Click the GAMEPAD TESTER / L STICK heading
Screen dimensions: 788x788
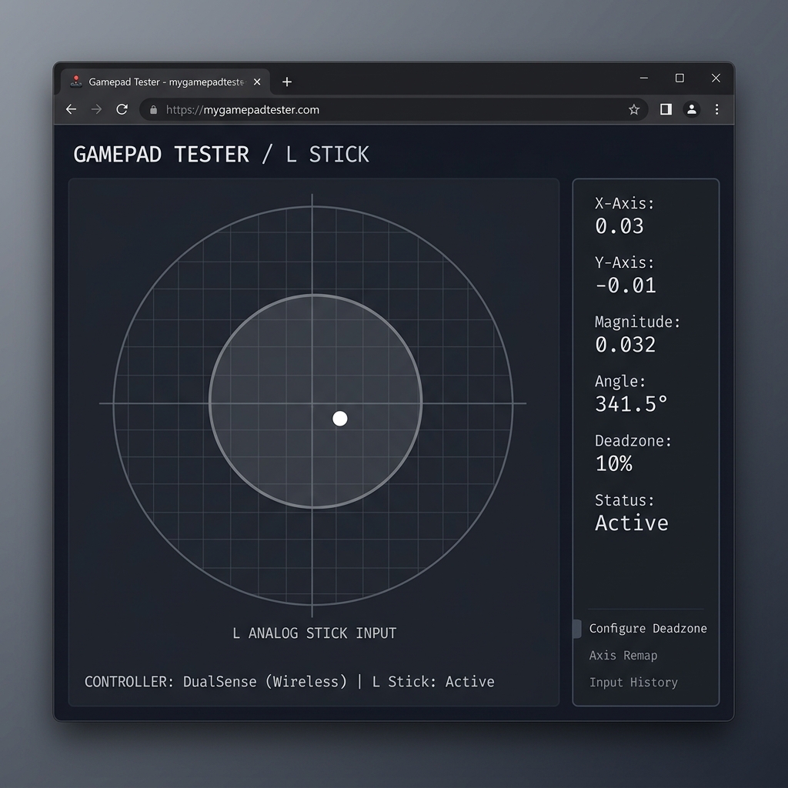(221, 154)
